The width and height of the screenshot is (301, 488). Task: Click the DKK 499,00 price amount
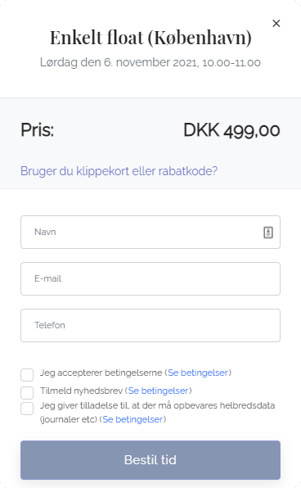[x=231, y=130]
